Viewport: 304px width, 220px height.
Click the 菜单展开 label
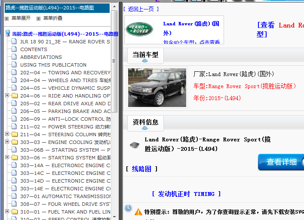(x=21, y=18)
